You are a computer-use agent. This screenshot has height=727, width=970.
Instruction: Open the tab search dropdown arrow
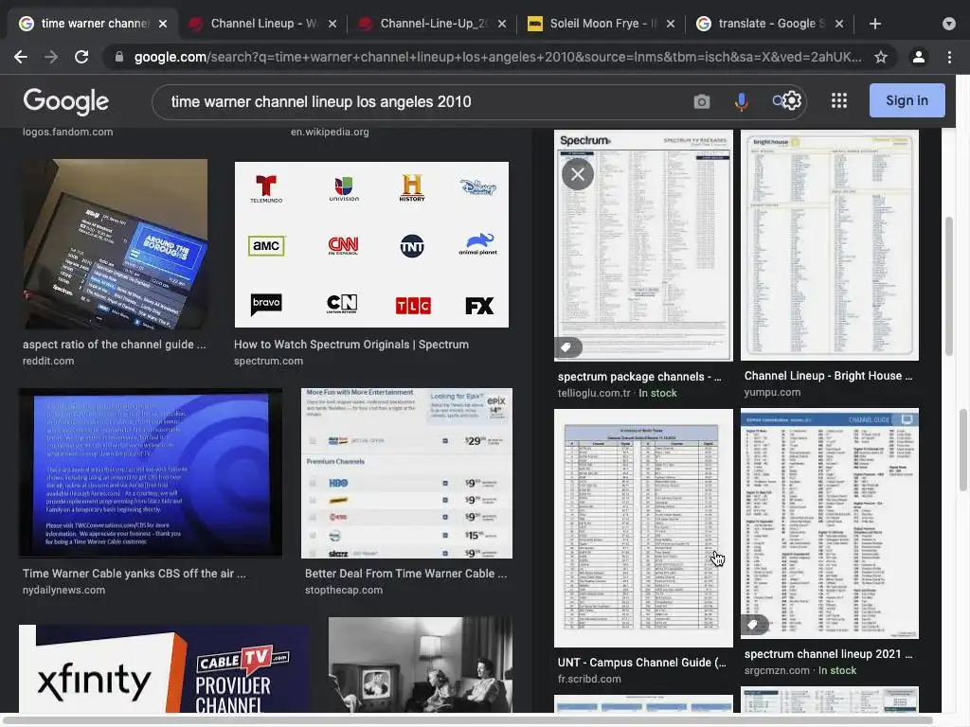pyautogui.click(x=948, y=24)
